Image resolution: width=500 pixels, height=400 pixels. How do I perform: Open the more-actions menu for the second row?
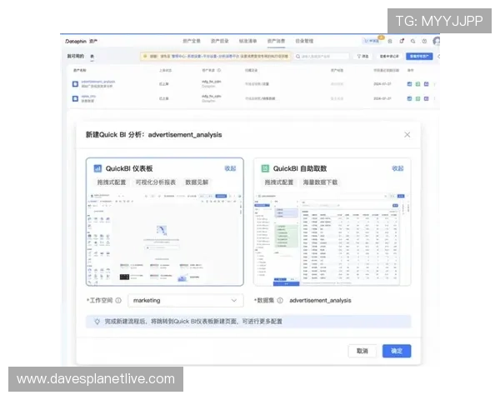coord(435,98)
